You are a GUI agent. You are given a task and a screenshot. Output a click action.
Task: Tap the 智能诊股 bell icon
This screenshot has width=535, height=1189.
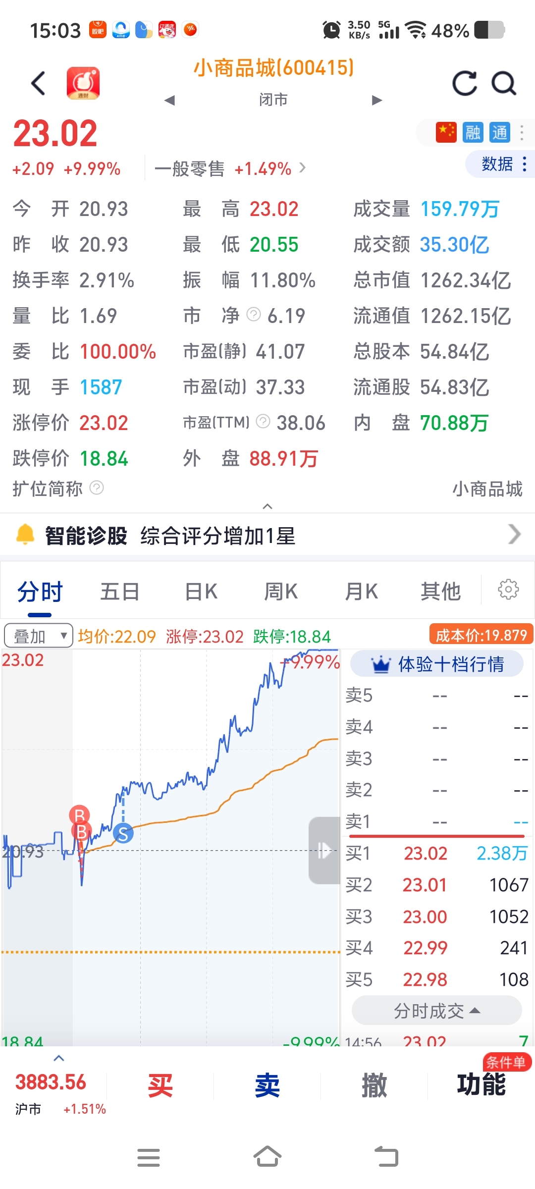pos(25,535)
